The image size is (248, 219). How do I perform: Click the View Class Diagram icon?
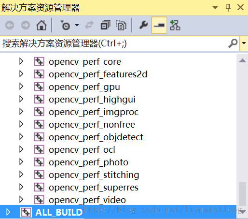click(175, 25)
